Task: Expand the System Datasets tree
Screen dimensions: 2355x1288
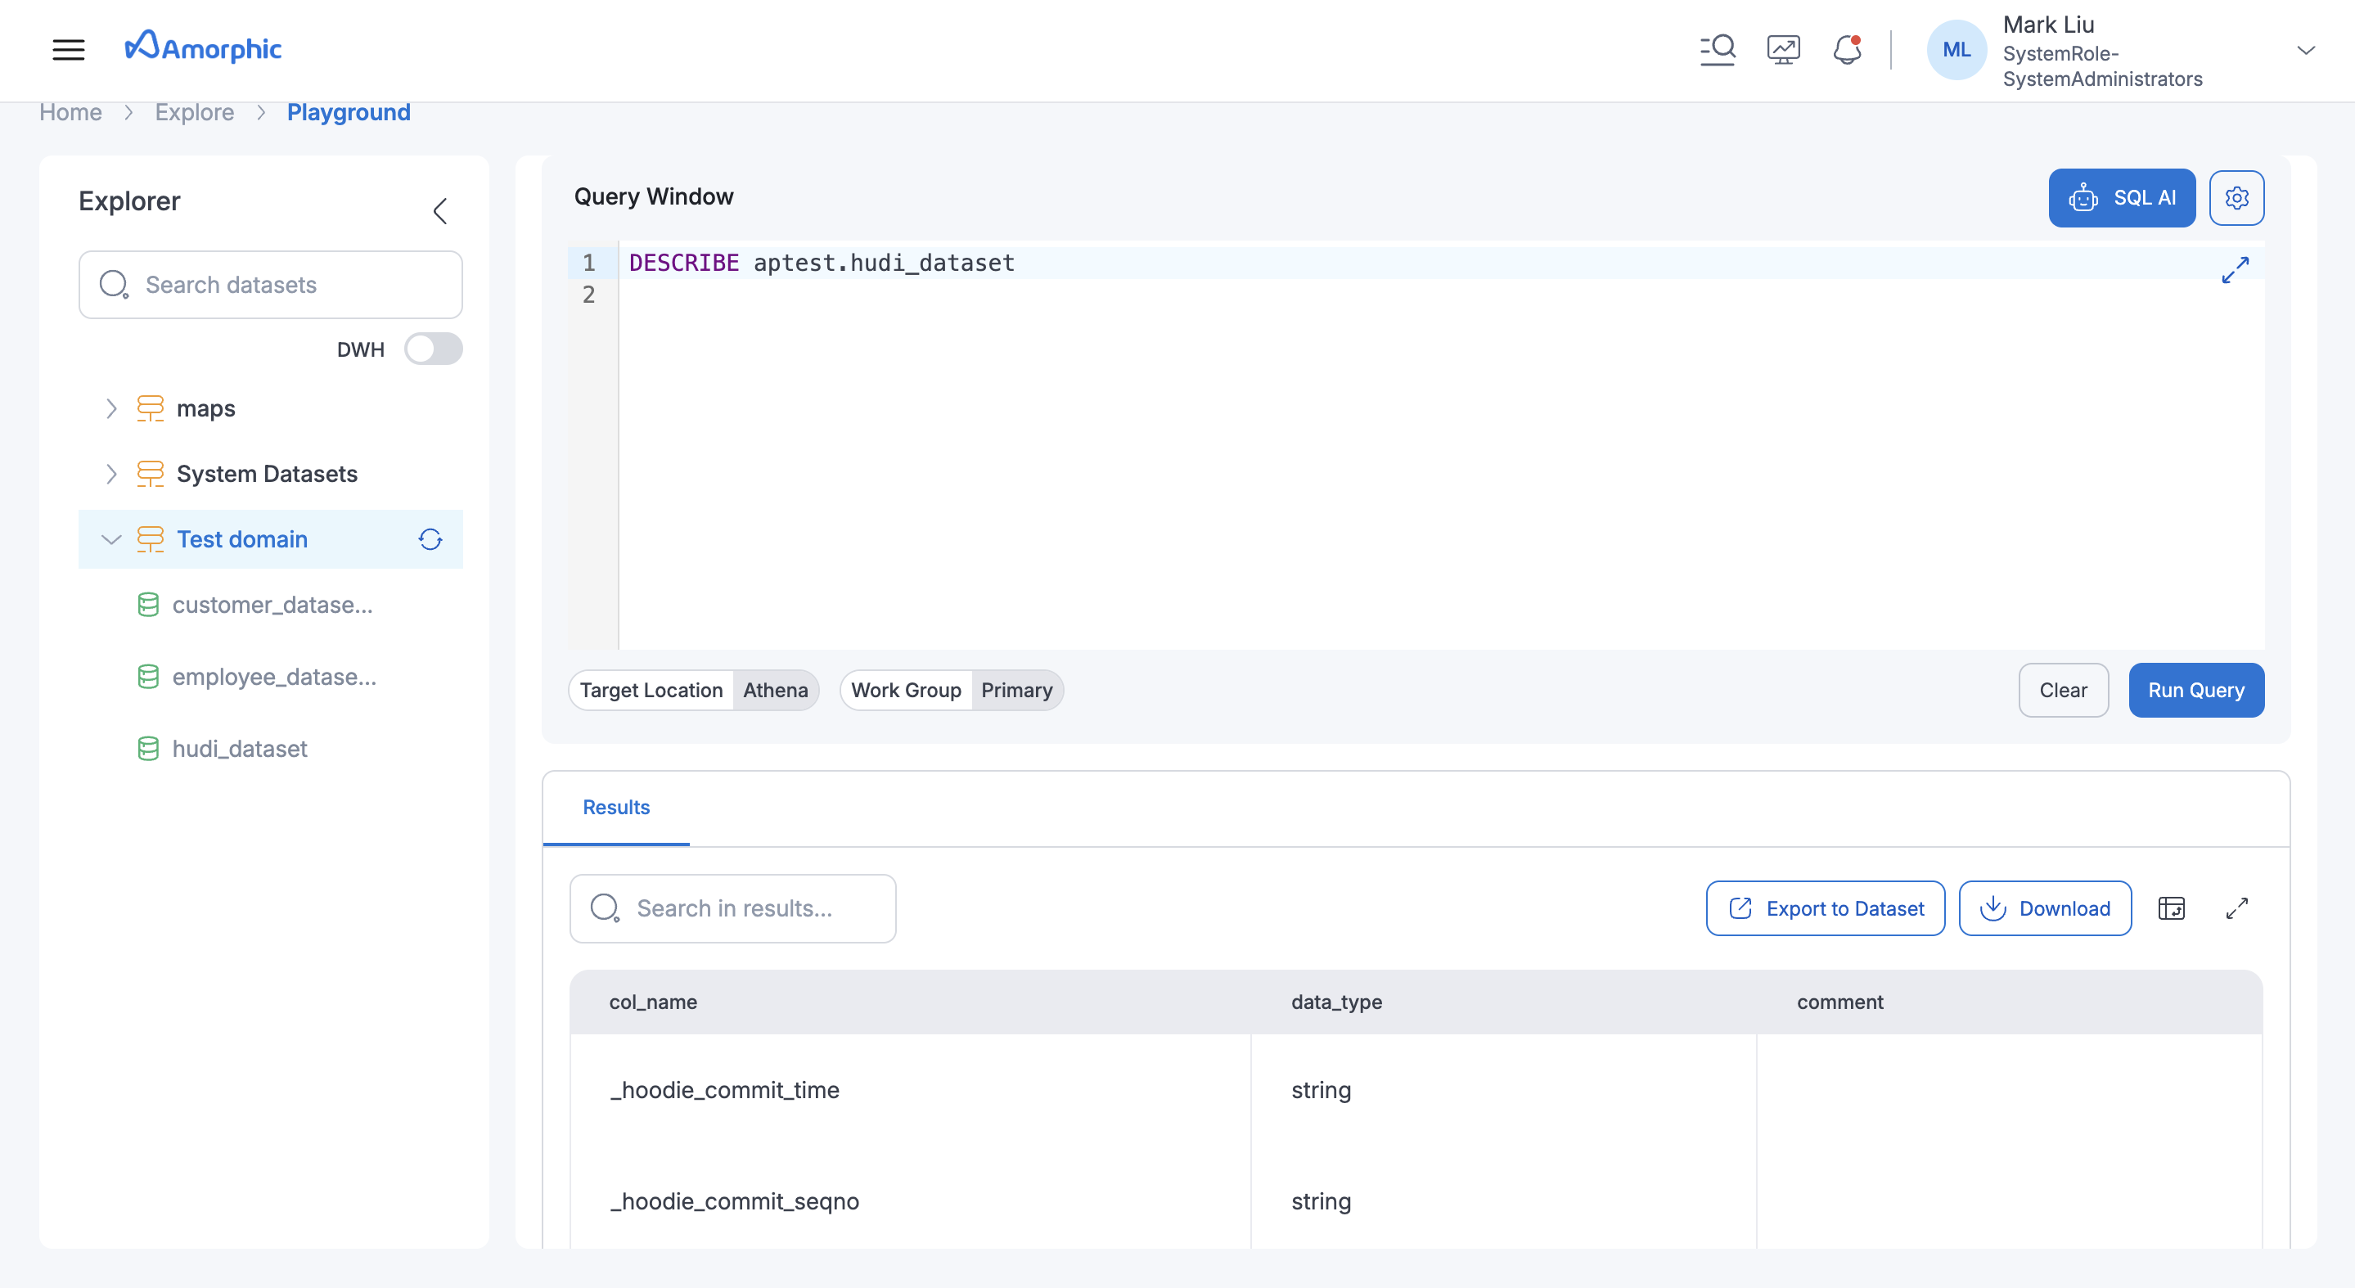Action: coord(111,474)
